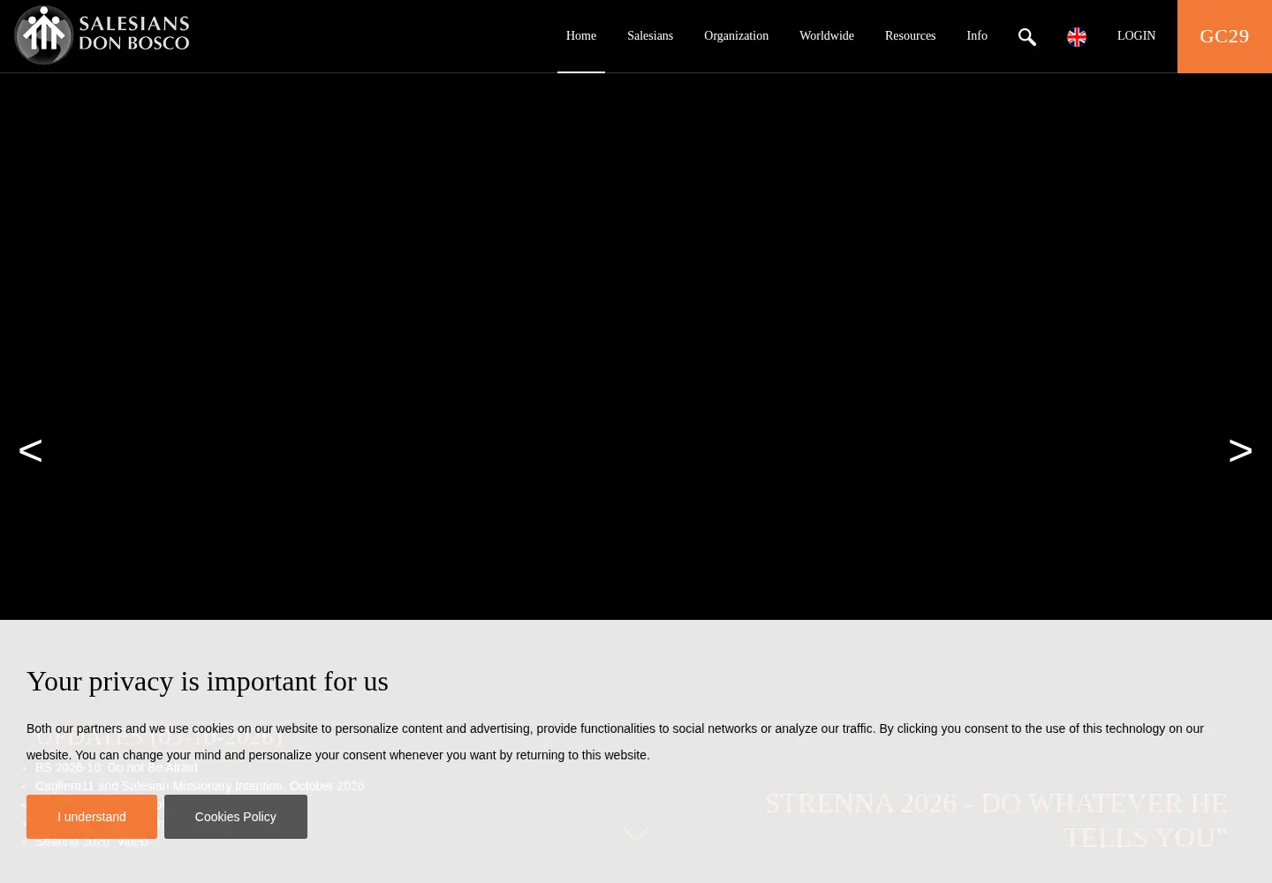Image resolution: width=1272 pixels, height=883 pixels.
Task: Open Cagliero11 Salesian Missionary Intention October 2026 link
Action: click(200, 786)
